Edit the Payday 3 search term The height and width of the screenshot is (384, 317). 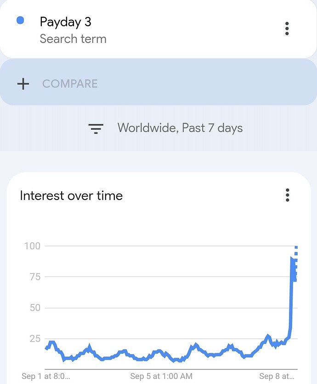pyautogui.click(x=66, y=22)
